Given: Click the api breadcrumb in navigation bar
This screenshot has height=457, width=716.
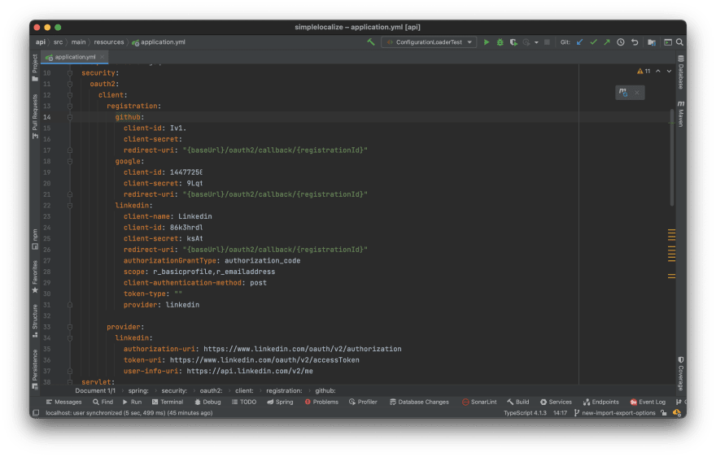Looking at the screenshot, I should pos(41,42).
